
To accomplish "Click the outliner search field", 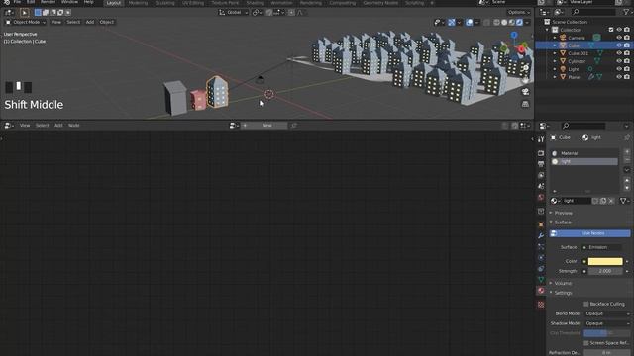I will click(x=593, y=13).
